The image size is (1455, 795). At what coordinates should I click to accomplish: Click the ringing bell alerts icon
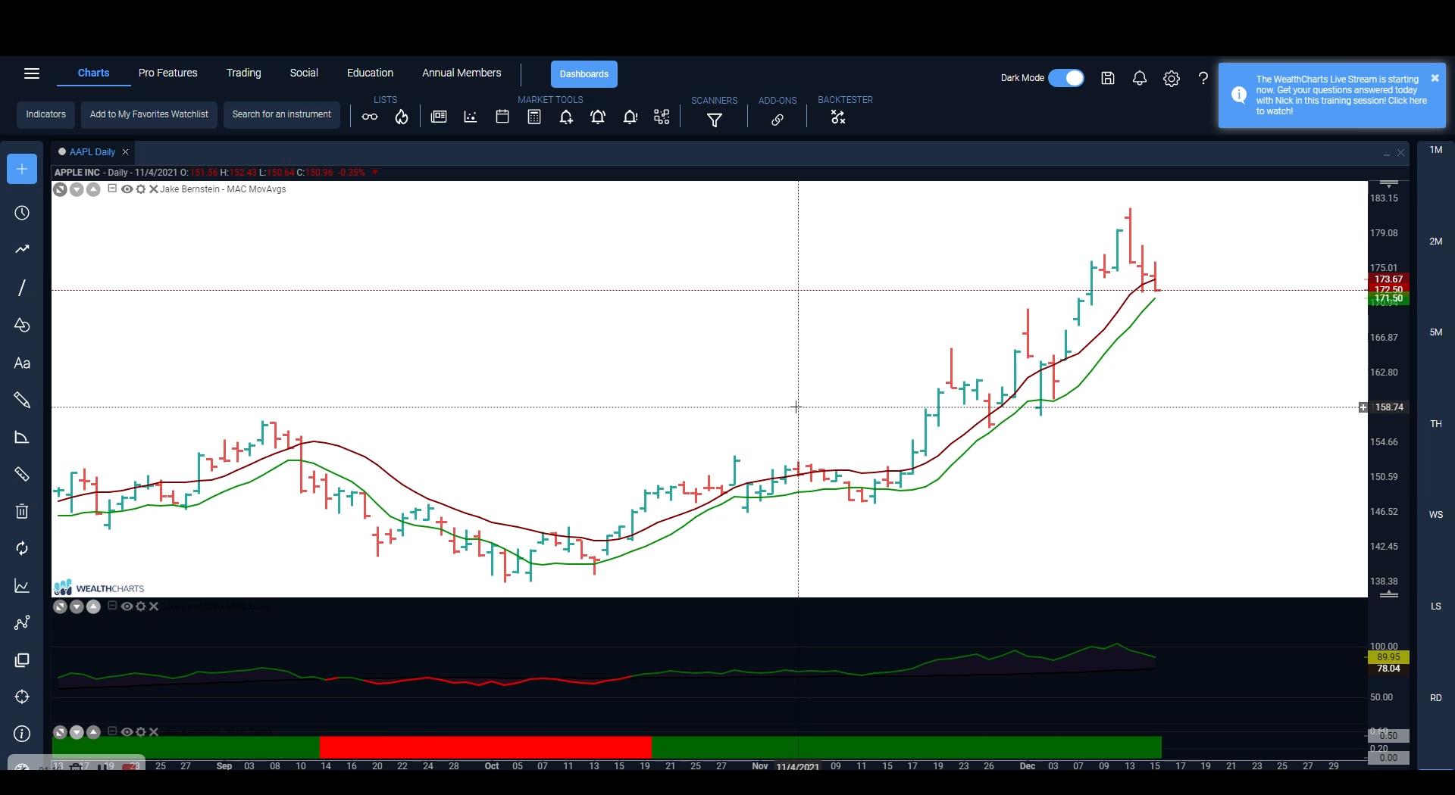(x=598, y=117)
